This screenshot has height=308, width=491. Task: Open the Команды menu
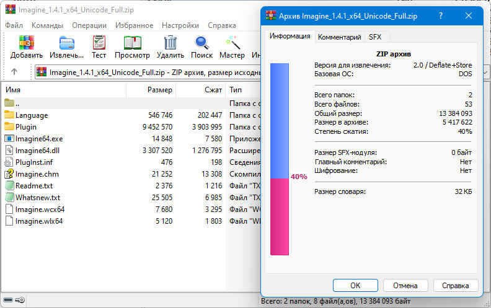coord(47,25)
